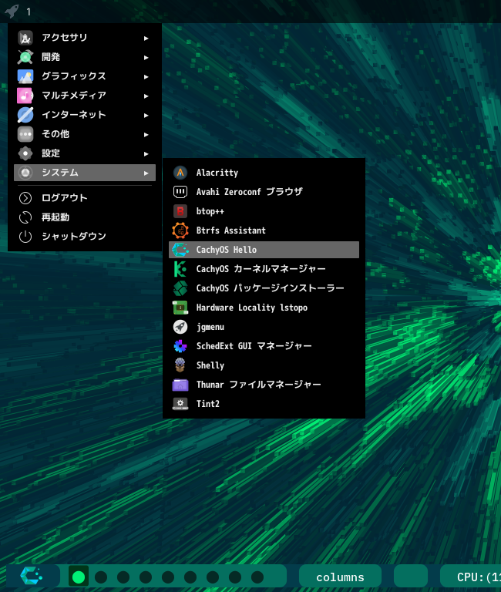This screenshot has width=501, height=592.
Task: Click the red btop++ icon
Action: (180, 211)
